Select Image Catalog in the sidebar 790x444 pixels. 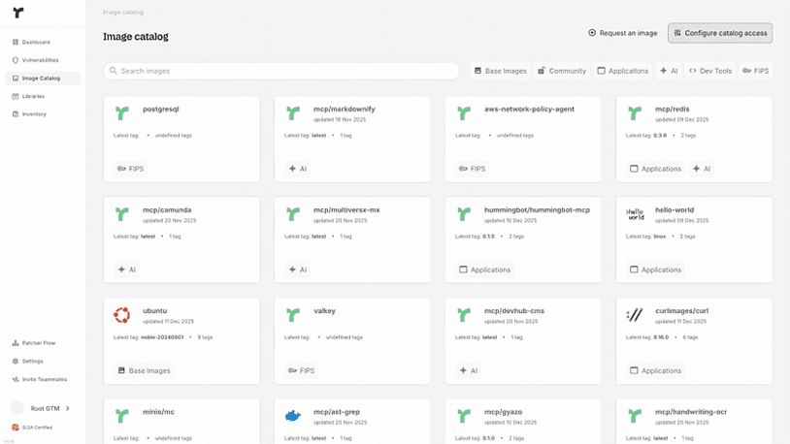click(x=43, y=79)
